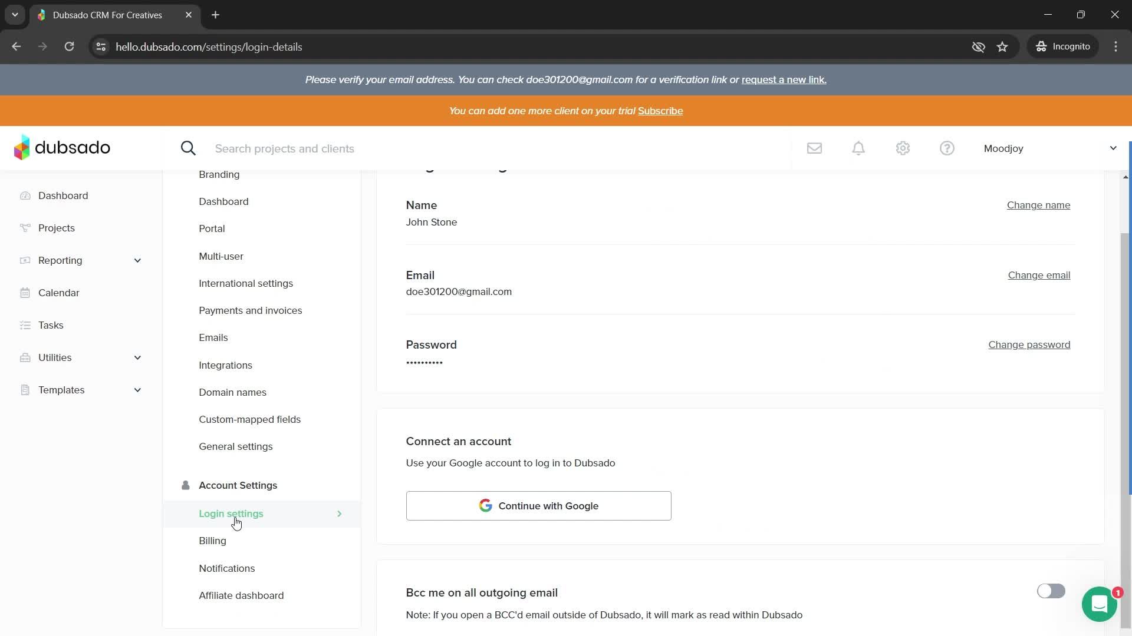Open the Moodjoy account dropdown

click(1050, 148)
